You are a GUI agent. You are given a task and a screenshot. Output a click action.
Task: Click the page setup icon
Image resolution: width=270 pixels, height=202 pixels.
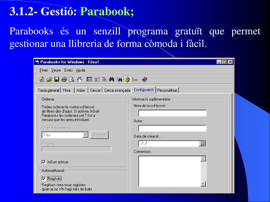tap(79, 79)
